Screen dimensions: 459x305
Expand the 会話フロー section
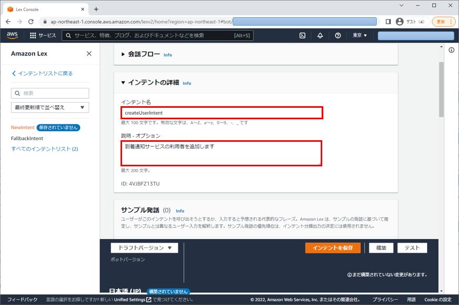tap(123, 54)
